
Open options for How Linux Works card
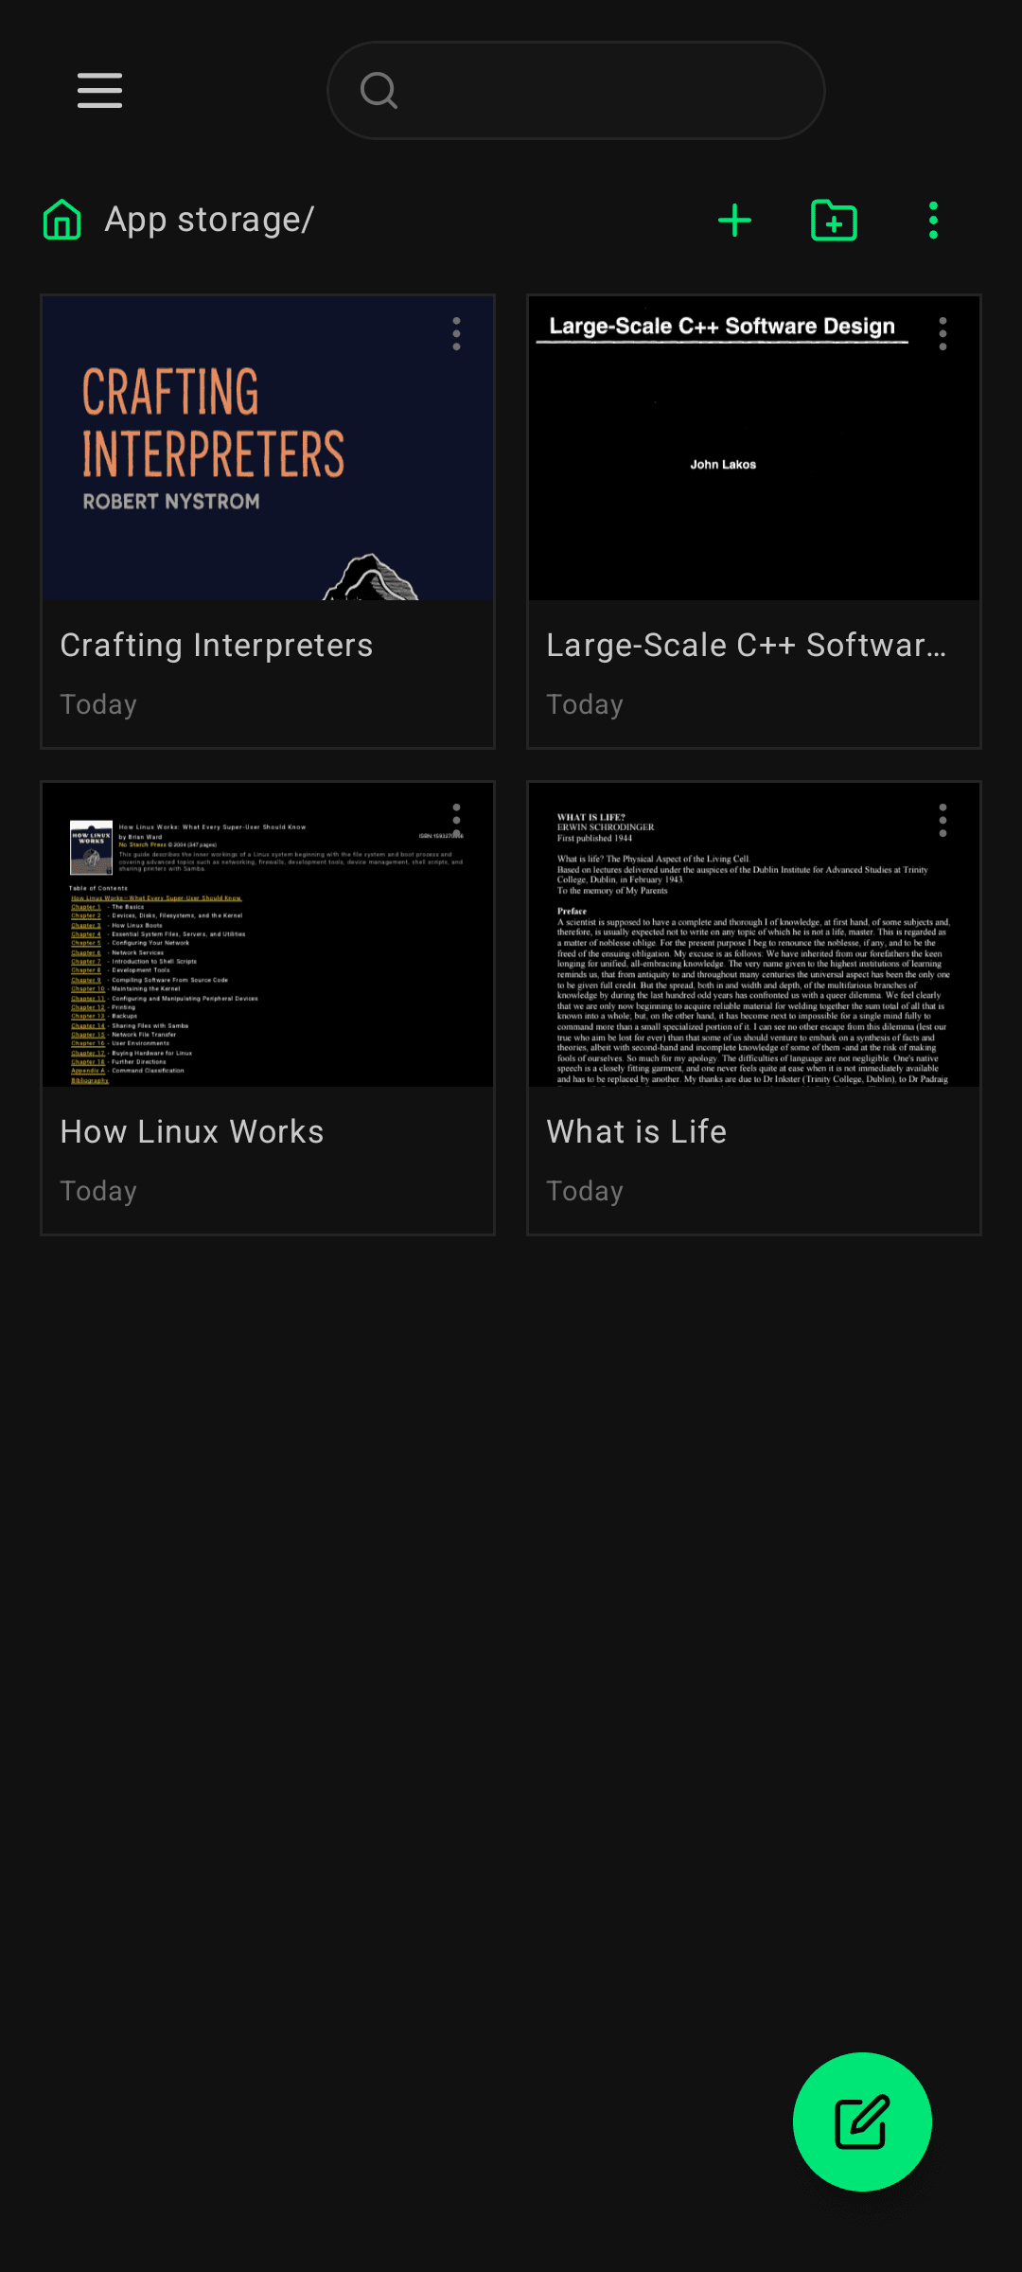(x=456, y=821)
